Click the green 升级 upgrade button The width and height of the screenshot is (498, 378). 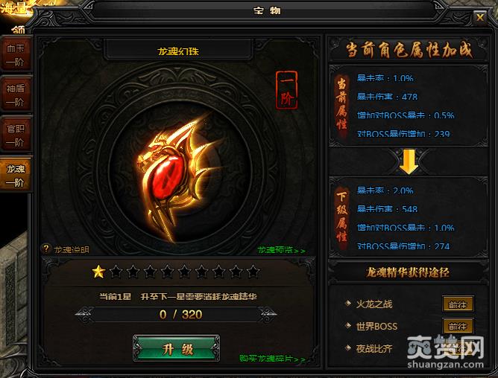tap(176, 348)
